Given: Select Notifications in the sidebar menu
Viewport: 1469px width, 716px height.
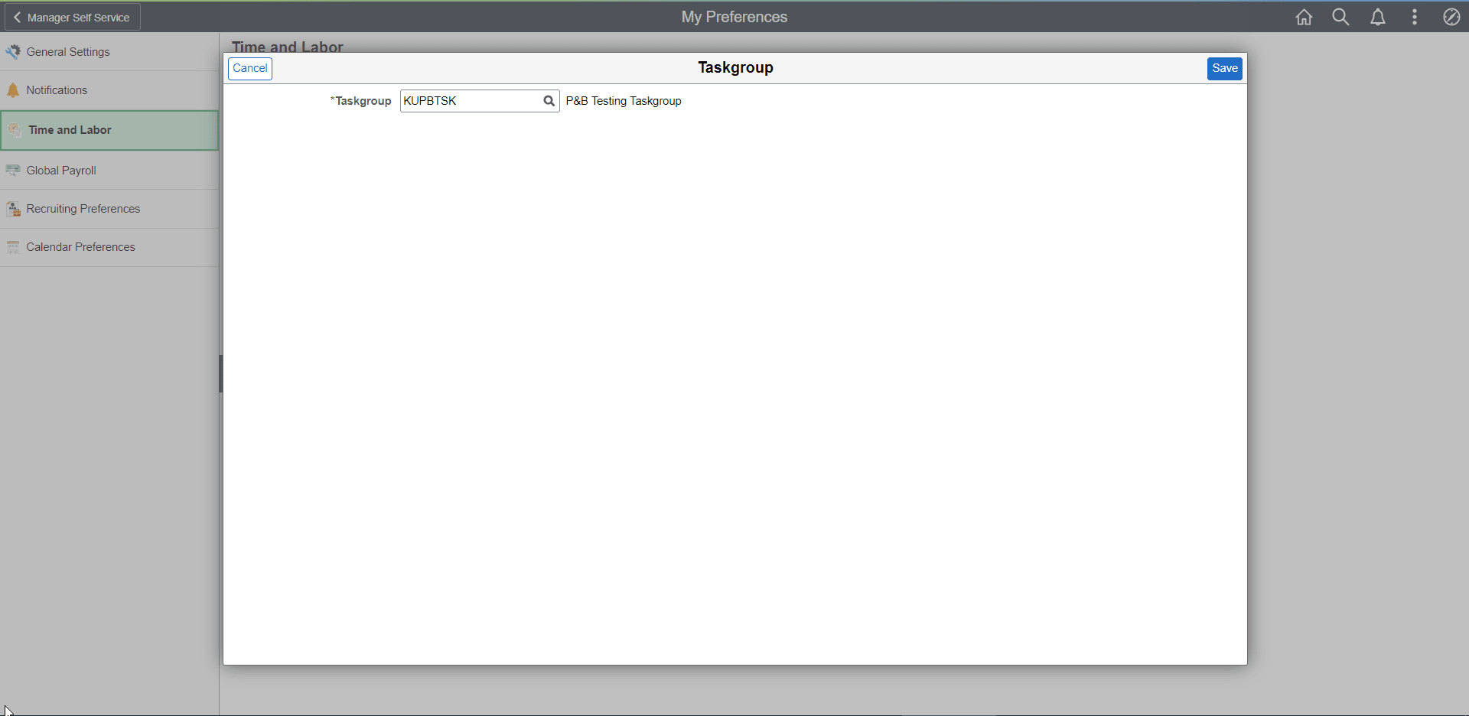Looking at the screenshot, I should click(56, 89).
